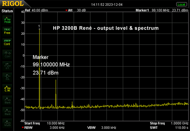
Task: Click the 23.71 dBm marker overlay text
Action: (x=46, y=73)
